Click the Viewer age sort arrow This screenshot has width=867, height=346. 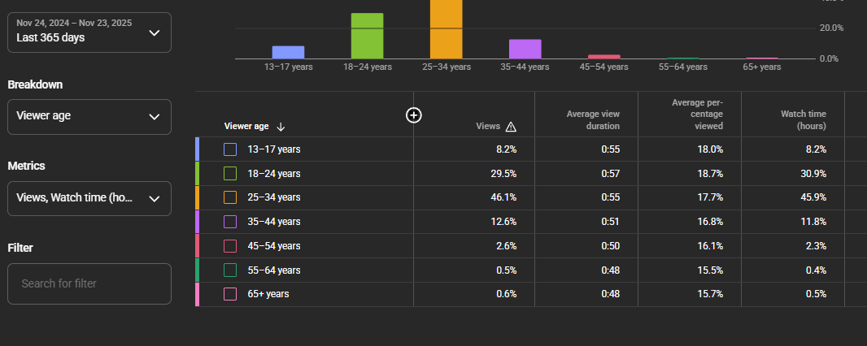[281, 126]
